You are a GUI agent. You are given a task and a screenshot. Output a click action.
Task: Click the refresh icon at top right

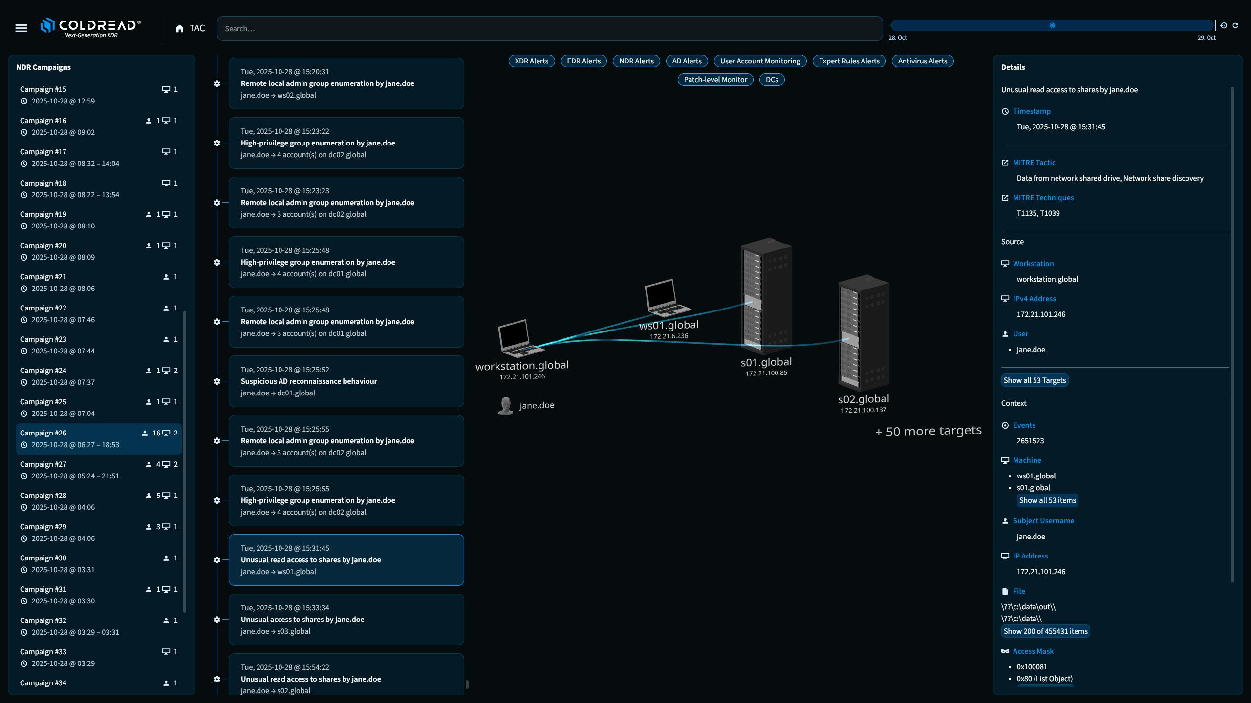(x=1235, y=25)
